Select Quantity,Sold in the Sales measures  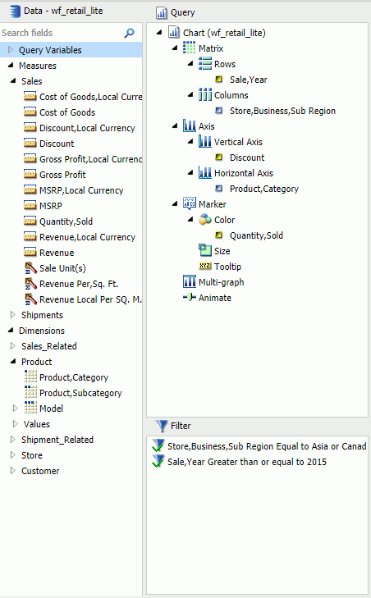point(66,221)
